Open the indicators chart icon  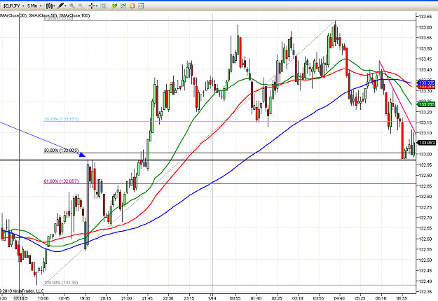tap(123, 6)
